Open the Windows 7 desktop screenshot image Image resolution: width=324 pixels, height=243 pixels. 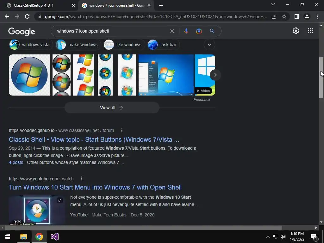tap(166, 75)
